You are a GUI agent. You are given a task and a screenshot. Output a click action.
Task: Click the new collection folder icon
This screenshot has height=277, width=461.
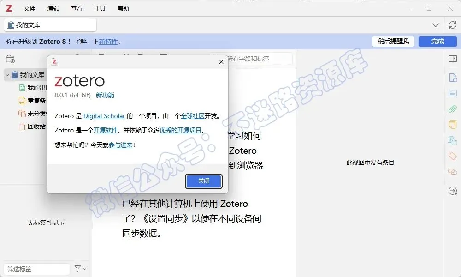[x=10, y=59]
